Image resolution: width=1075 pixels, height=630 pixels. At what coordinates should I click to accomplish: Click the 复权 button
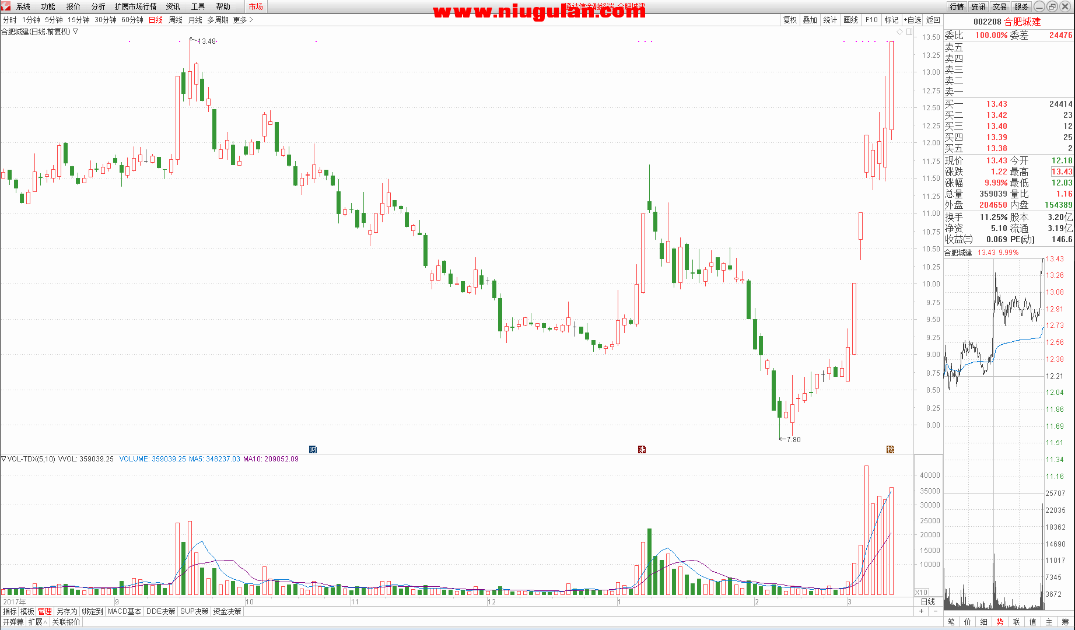point(790,20)
